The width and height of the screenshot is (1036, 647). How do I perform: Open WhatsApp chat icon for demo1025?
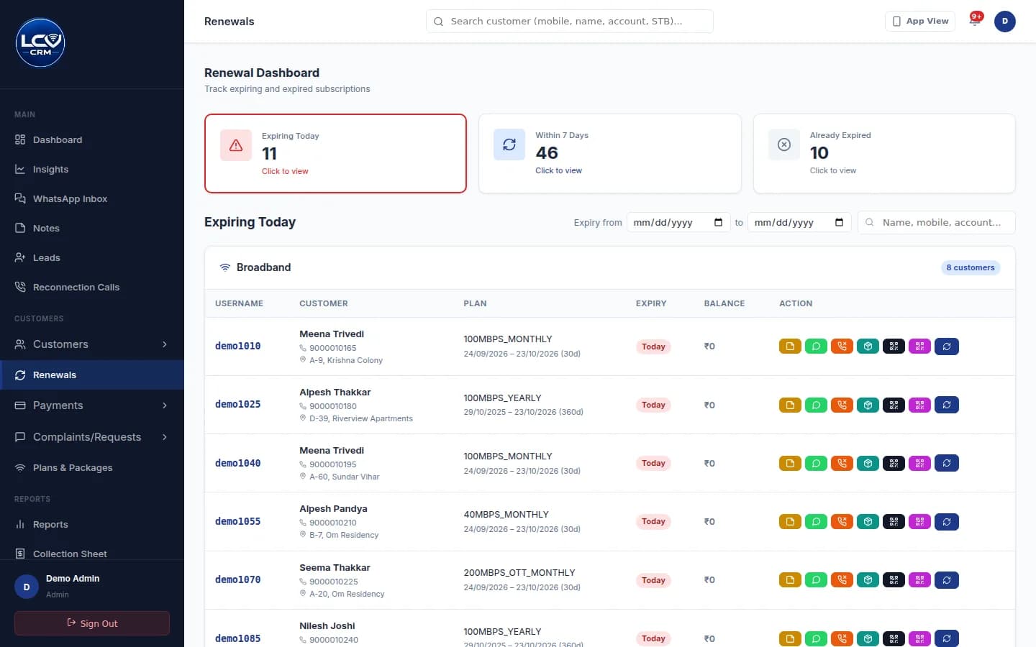pyautogui.click(x=816, y=405)
